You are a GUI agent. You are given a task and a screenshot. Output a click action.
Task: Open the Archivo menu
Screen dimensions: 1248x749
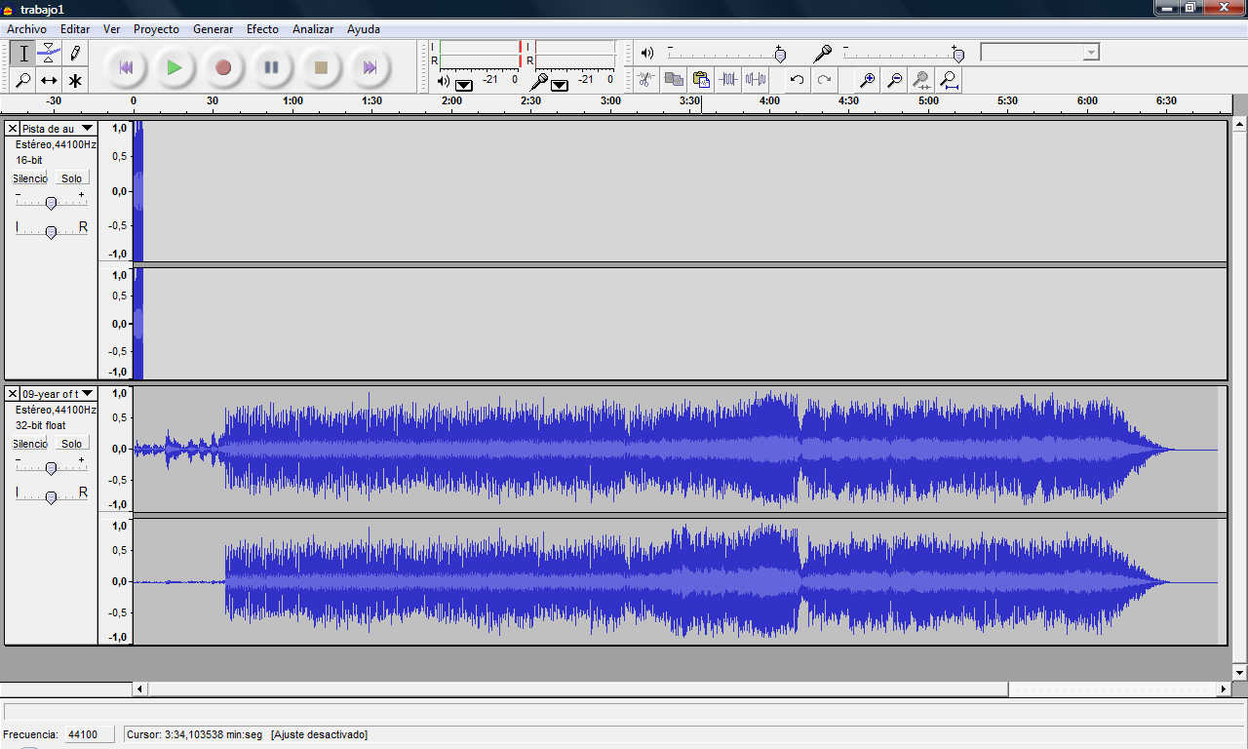coord(26,29)
